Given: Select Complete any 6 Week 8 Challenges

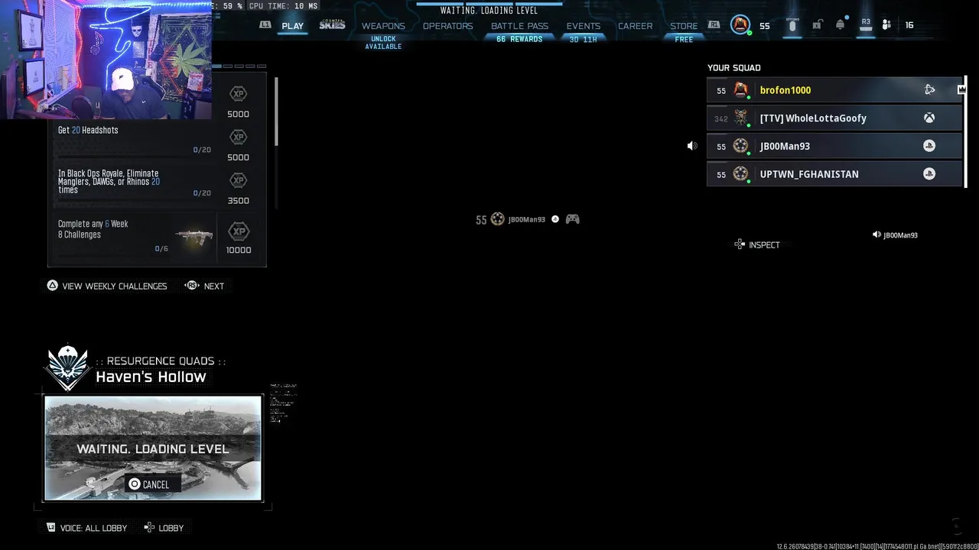Looking at the screenshot, I should click(135, 236).
